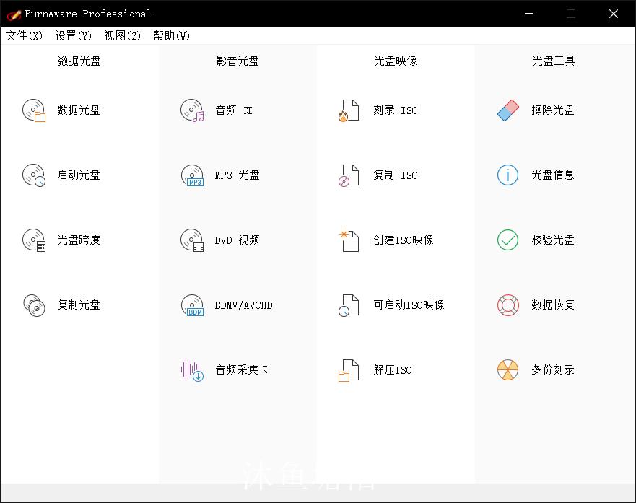636x503 pixels.
Task: Select Extract ISO (解压ISO) tool
Action: pyautogui.click(x=379, y=369)
